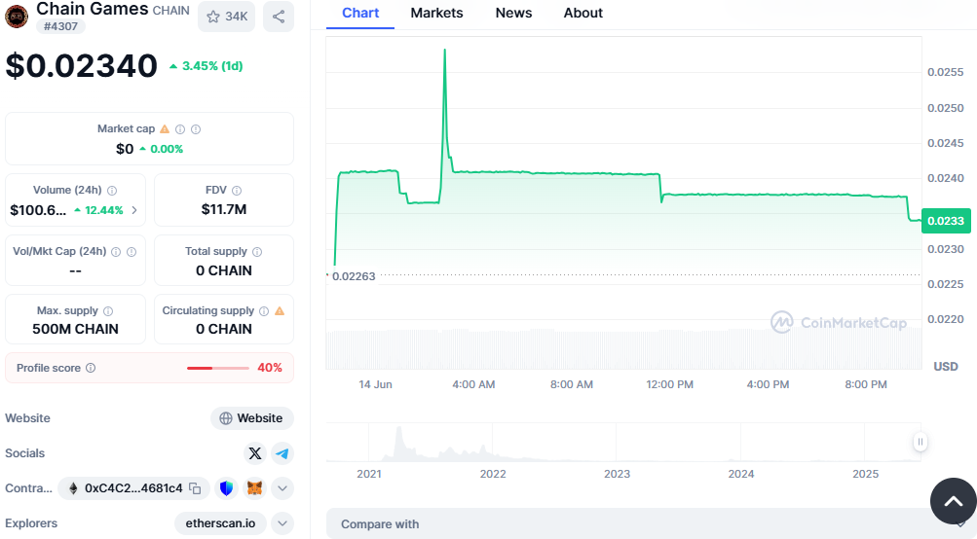Switch to the Markets tab
This screenshot has height=539, width=977.
[436, 13]
